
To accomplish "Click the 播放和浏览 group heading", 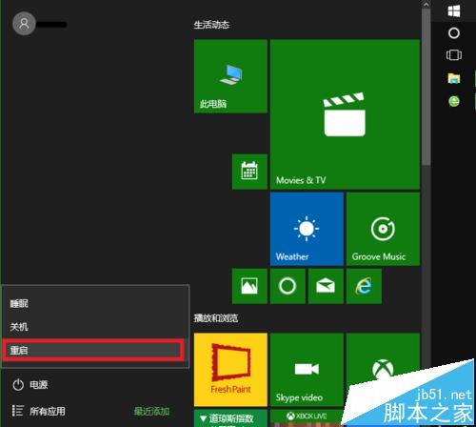I will pos(216,318).
